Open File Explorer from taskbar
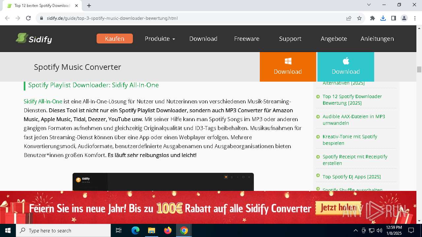This screenshot has height=237, width=422. click(151, 230)
